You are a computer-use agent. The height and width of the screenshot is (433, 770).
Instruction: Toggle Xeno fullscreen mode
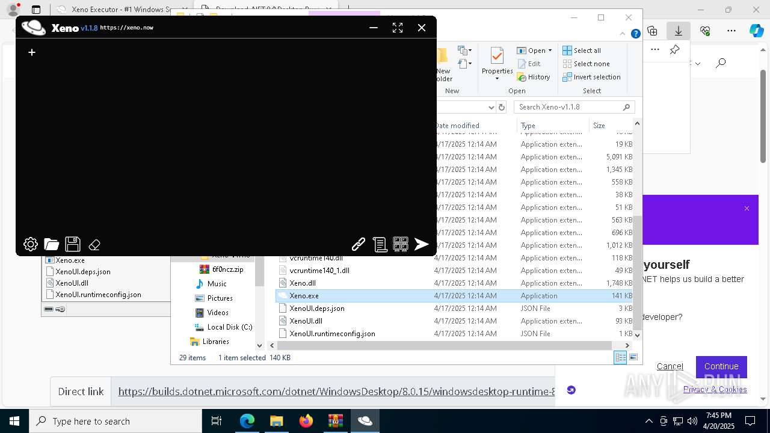point(398,28)
